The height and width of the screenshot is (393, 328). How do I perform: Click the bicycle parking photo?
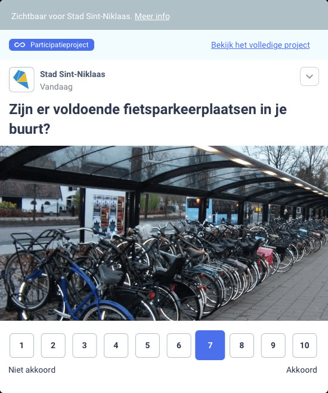tap(164, 233)
